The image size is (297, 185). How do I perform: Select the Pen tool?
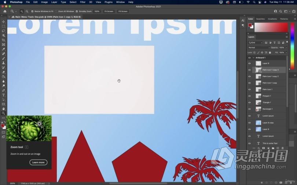click(x=3, y=90)
